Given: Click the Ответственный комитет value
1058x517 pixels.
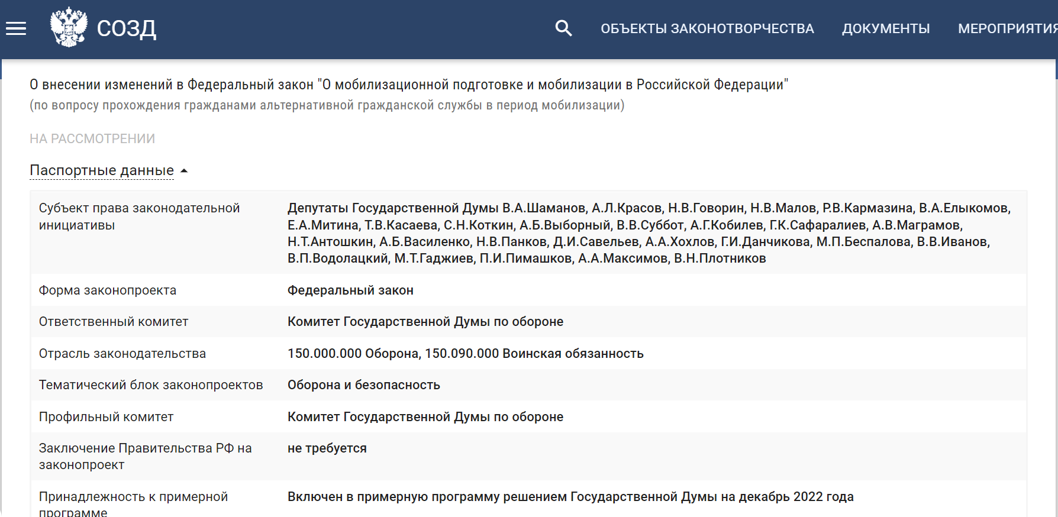Looking at the screenshot, I should coord(425,322).
